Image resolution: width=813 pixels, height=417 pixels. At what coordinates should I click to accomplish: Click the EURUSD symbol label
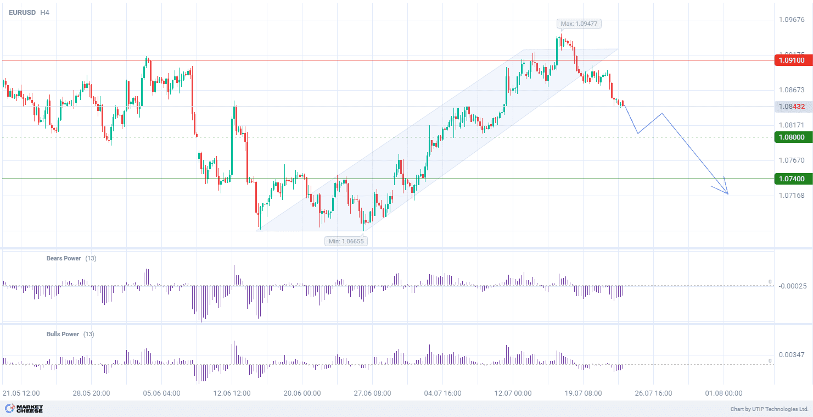pyautogui.click(x=22, y=12)
